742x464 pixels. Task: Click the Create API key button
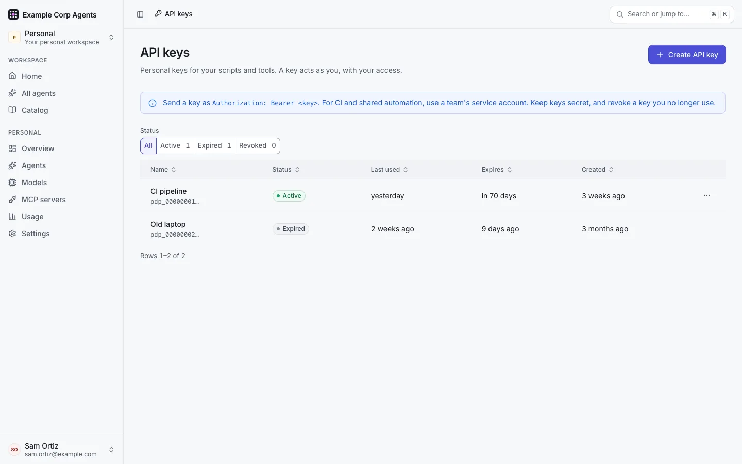687,55
